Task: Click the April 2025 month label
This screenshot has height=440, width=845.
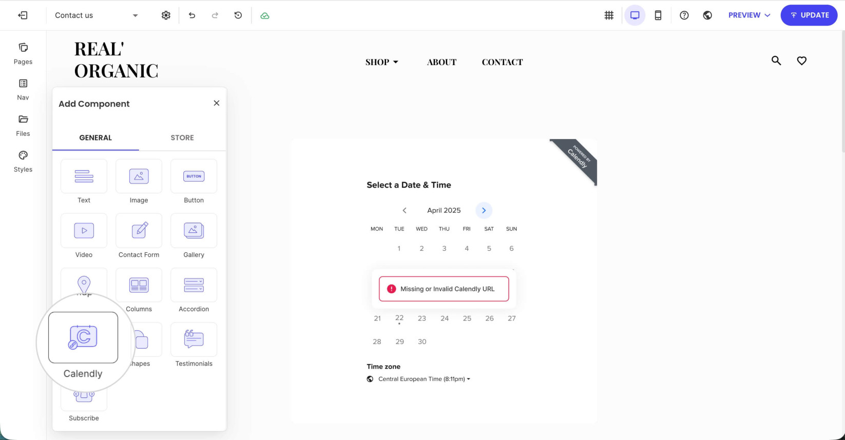Action: click(x=444, y=210)
